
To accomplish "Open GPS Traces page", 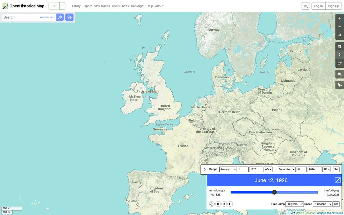I will pyautogui.click(x=102, y=6).
